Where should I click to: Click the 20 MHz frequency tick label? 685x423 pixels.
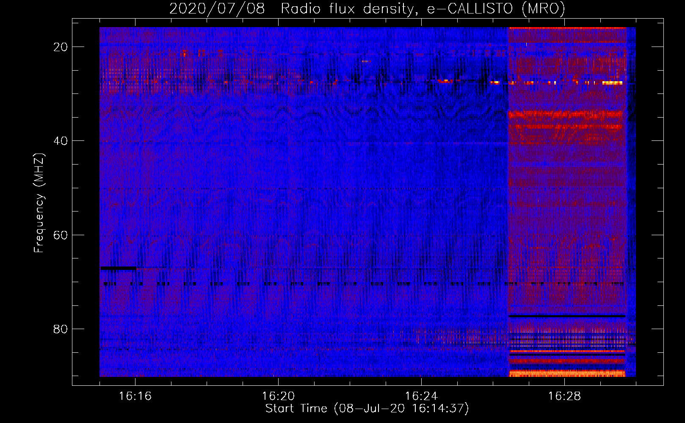click(61, 47)
